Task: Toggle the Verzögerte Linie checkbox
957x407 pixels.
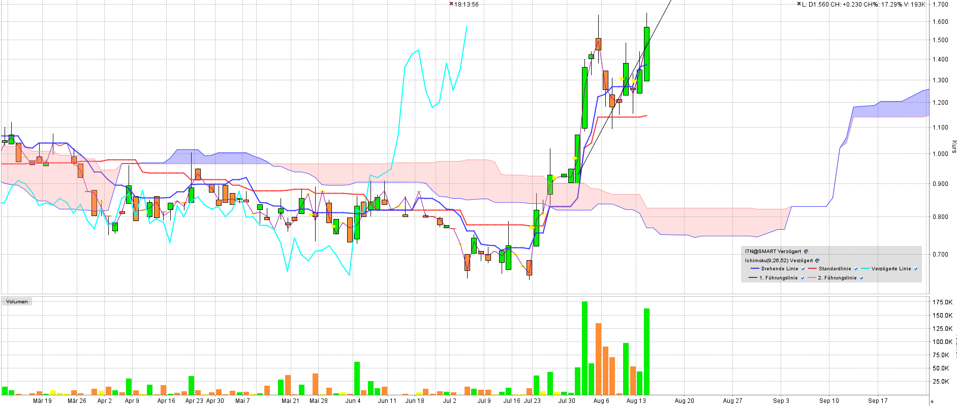Action: [x=916, y=269]
